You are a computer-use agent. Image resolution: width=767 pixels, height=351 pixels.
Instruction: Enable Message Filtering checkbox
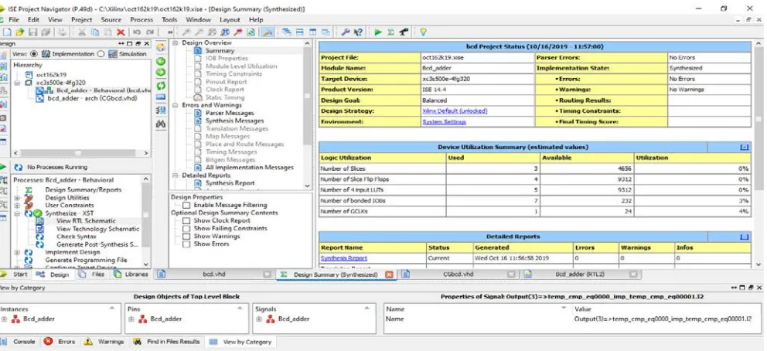pyautogui.click(x=186, y=206)
